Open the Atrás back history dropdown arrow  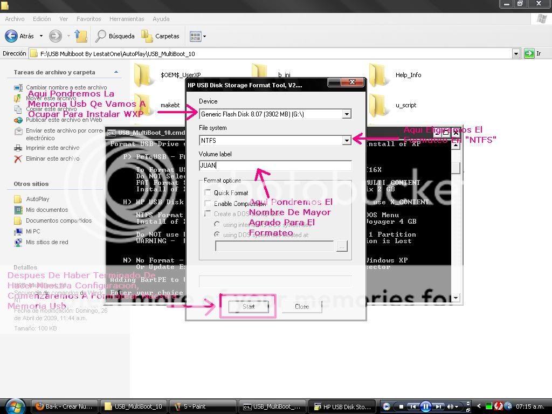[41, 36]
